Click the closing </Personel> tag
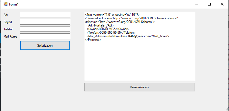Image resolution: width=229 pixels, height=111 pixels. (x=93, y=40)
